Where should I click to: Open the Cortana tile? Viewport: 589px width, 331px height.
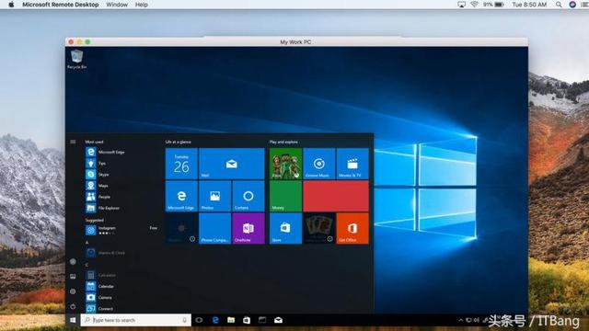tap(248, 196)
